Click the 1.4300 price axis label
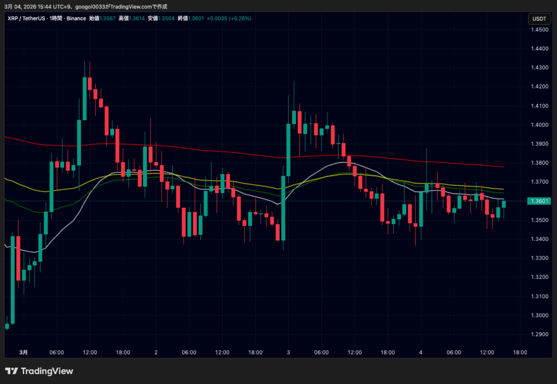 [539, 67]
